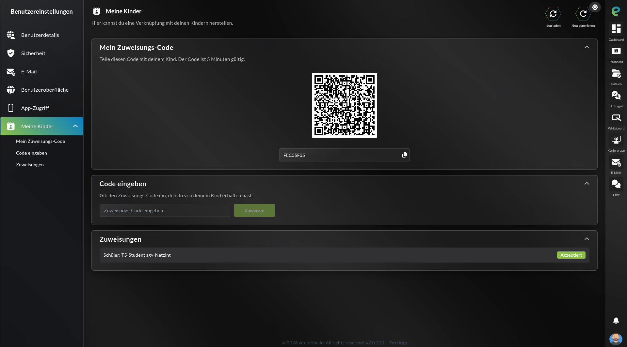
Task: Open the user avatar profile picture
Action: (616, 339)
